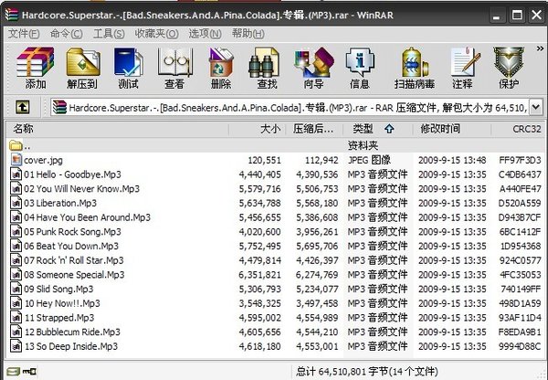Select the cover.jpg file icon
The height and width of the screenshot is (380, 548).
click(x=16, y=160)
